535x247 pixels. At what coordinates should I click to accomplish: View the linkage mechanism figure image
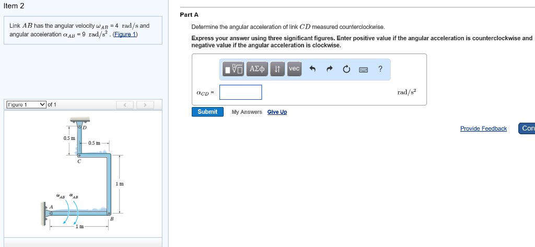click(x=82, y=173)
